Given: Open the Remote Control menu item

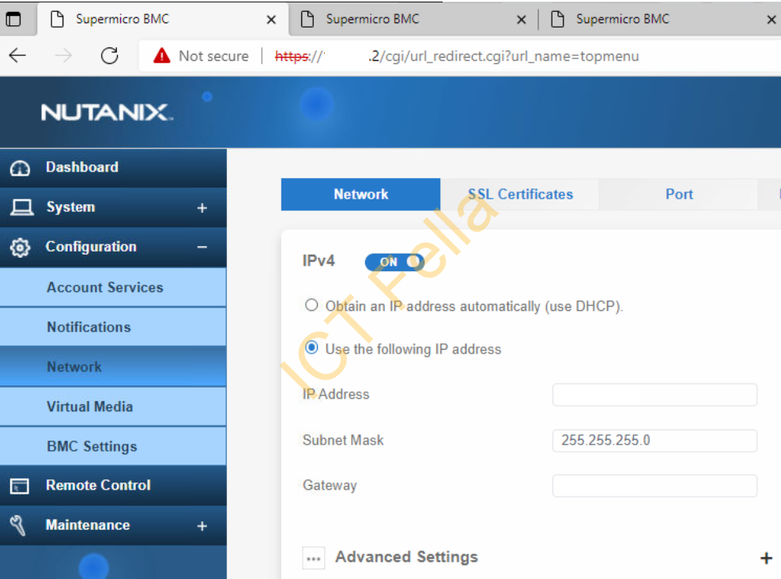Looking at the screenshot, I should click(113, 486).
